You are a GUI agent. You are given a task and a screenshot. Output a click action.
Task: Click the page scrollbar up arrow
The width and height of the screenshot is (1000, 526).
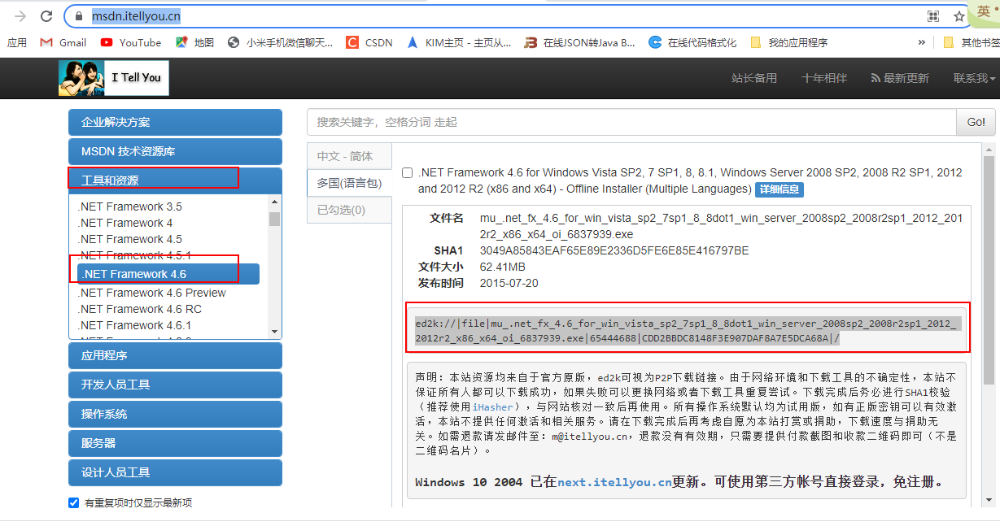[989, 149]
